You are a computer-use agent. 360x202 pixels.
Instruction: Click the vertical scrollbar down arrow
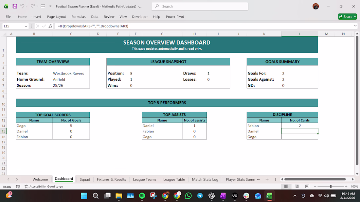[357, 174]
